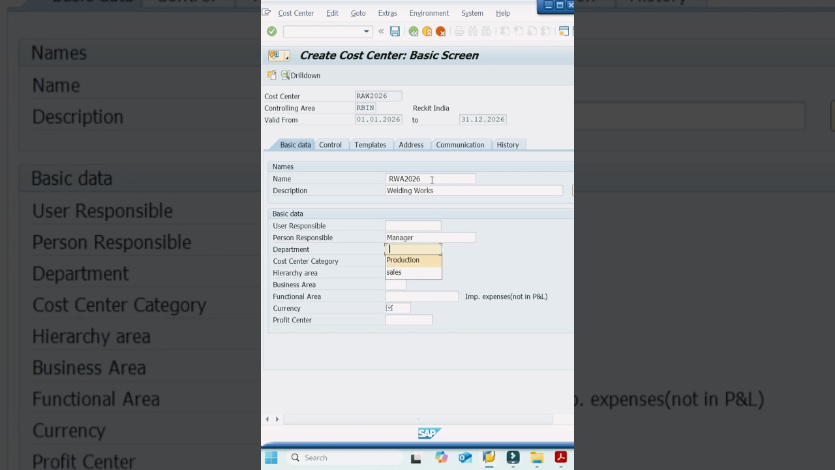Click the Cost Center field showing RAW2026
This screenshot has height=470, width=835.
tap(378, 96)
